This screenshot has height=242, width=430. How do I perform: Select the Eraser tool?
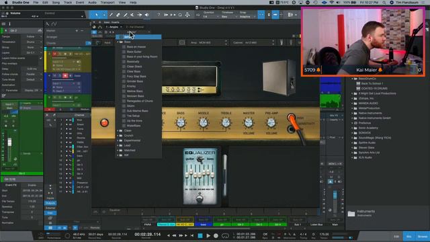pos(118,15)
